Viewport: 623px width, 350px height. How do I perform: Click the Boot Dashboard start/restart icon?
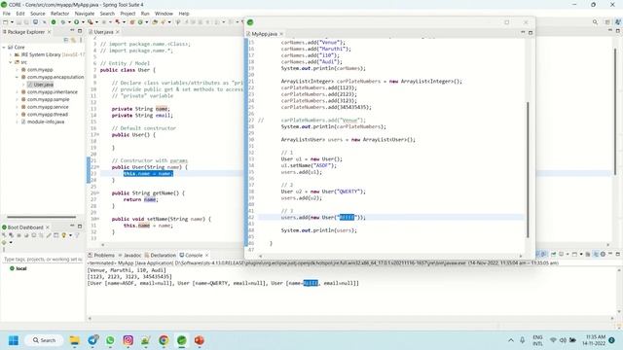4,235
